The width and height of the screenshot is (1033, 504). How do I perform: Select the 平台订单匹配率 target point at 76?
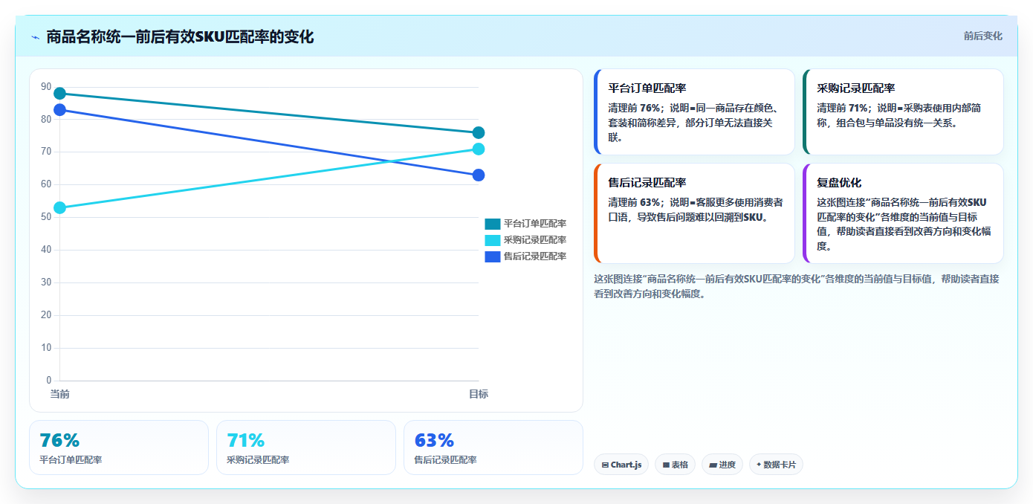(x=479, y=133)
